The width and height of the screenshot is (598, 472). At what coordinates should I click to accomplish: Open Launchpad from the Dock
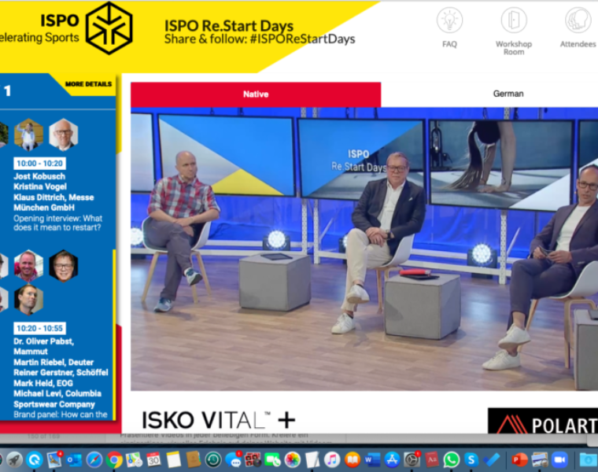[15, 459]
